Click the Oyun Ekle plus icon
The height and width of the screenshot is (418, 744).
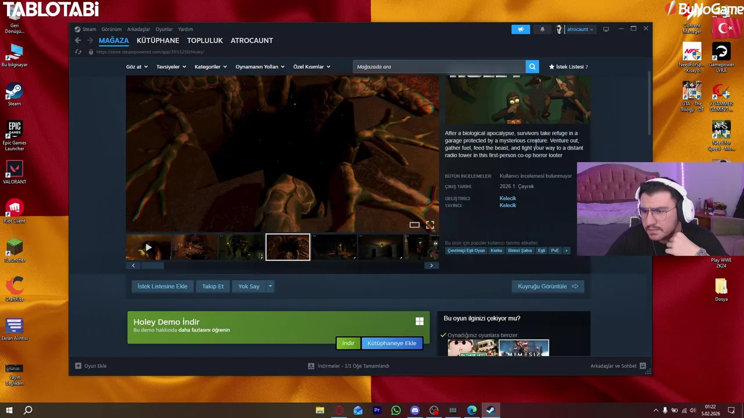point(78,366)
